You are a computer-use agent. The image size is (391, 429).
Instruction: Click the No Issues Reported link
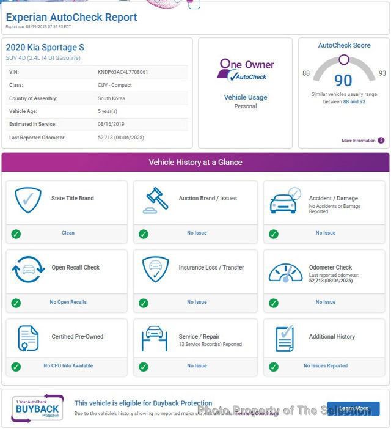click(326, 366)
